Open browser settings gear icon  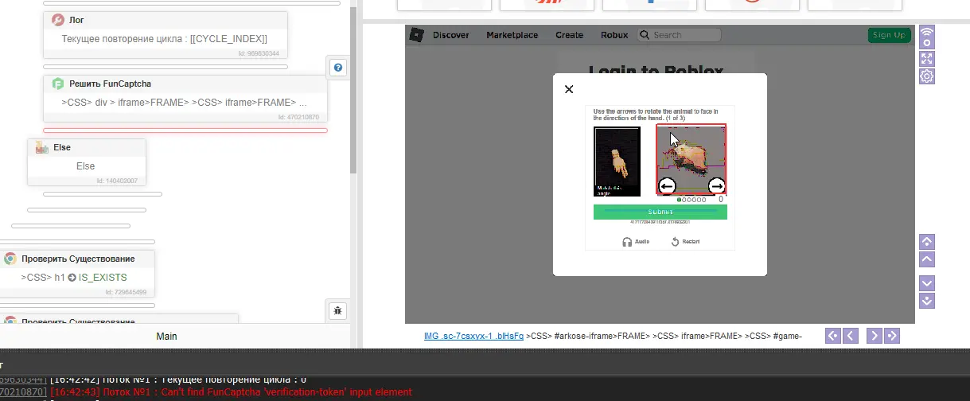926,76
